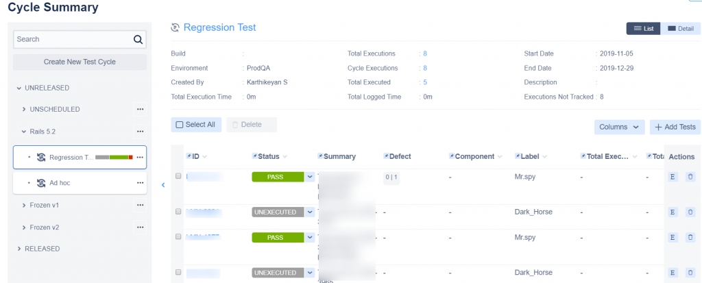This screenshot has height=283, width=702.
Task: Delete the first test row via trash icon
Action: pos(690,177)
